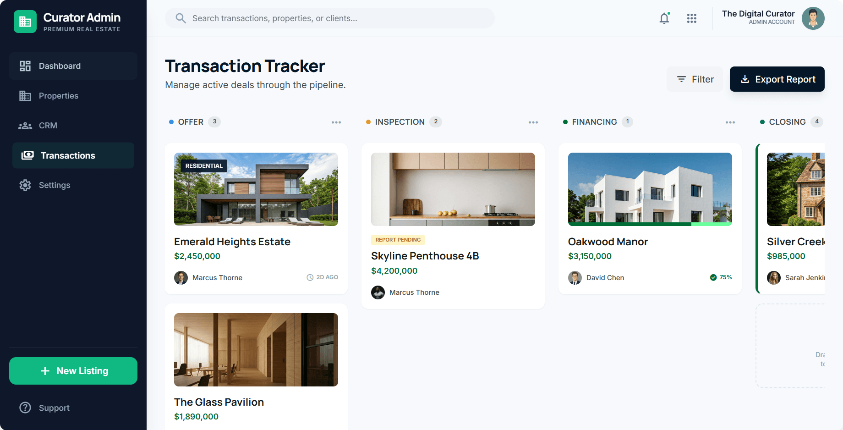Viewport: 843px width, 430px height.
Task: Click the search magnifier icon
Action: coord(181,18)
